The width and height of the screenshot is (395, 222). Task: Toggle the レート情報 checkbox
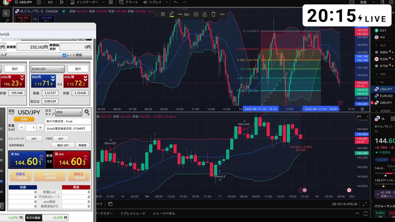click(x=64, y=55)
